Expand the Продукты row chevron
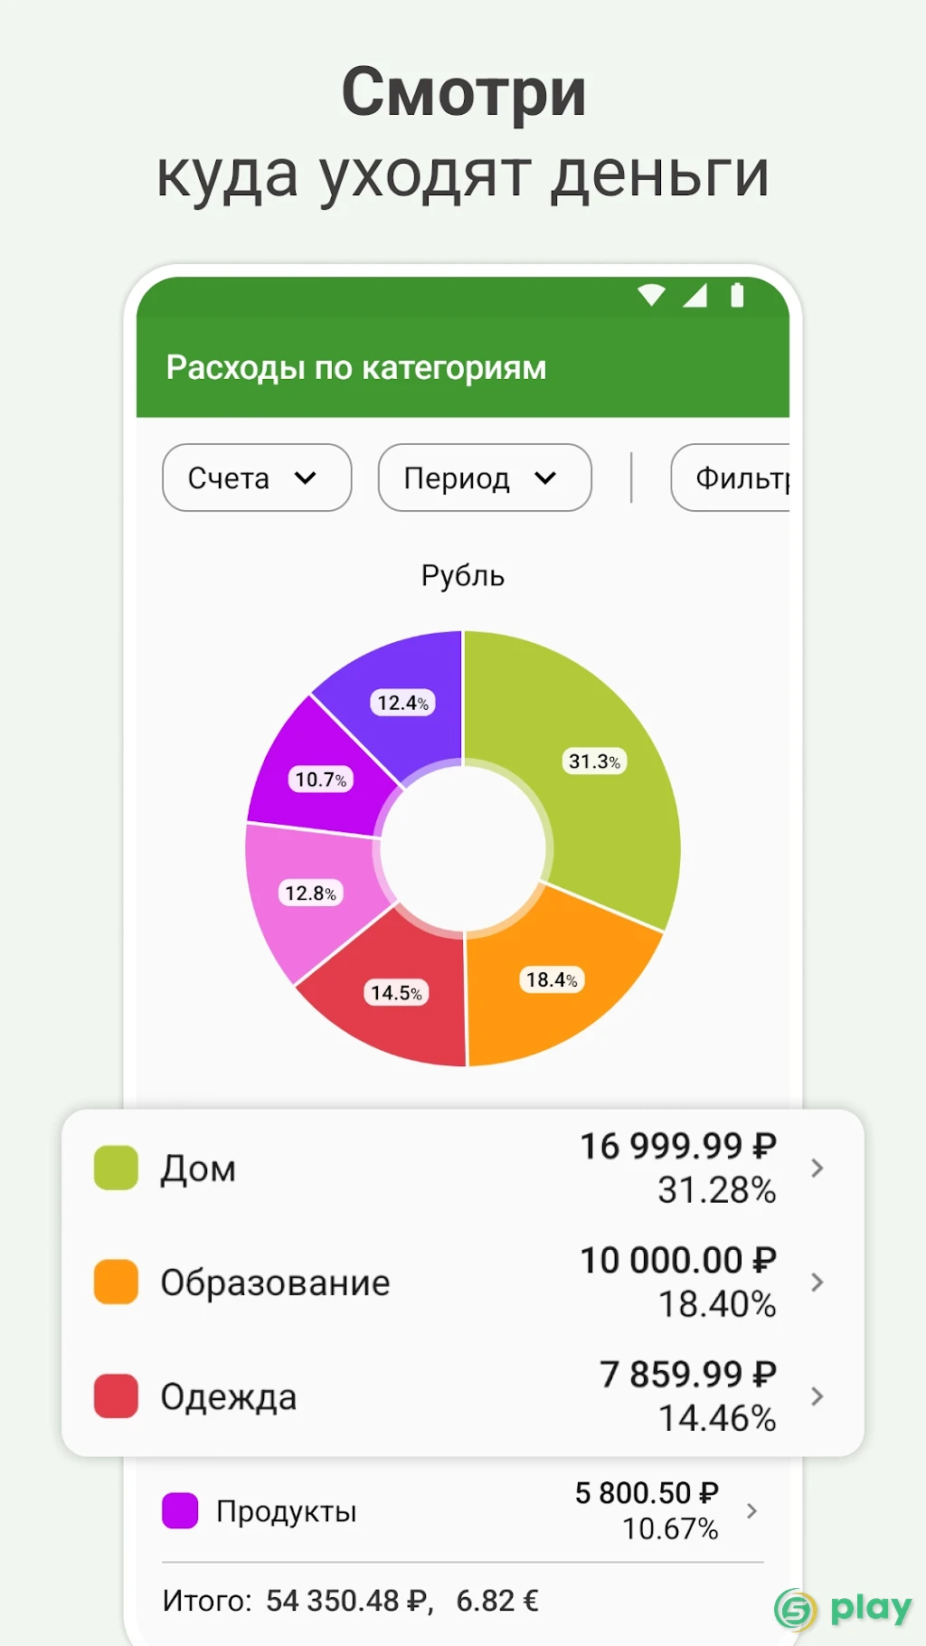926x1646 pixels. (x=751, y=1510)
